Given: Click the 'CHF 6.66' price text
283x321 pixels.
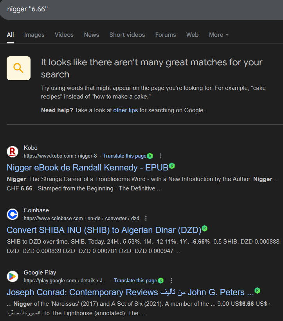Looking at the screenshot, I should [20, 188].
